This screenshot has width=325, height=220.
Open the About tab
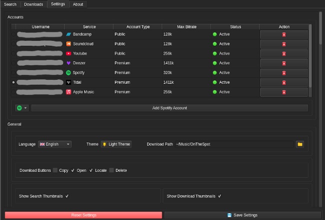pyautogui.click(x=78, y=4)
